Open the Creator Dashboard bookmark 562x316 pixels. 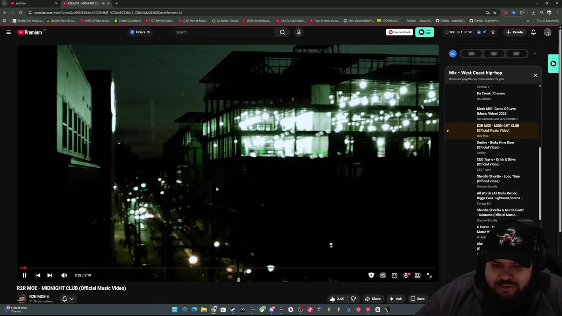click(128, 21)
